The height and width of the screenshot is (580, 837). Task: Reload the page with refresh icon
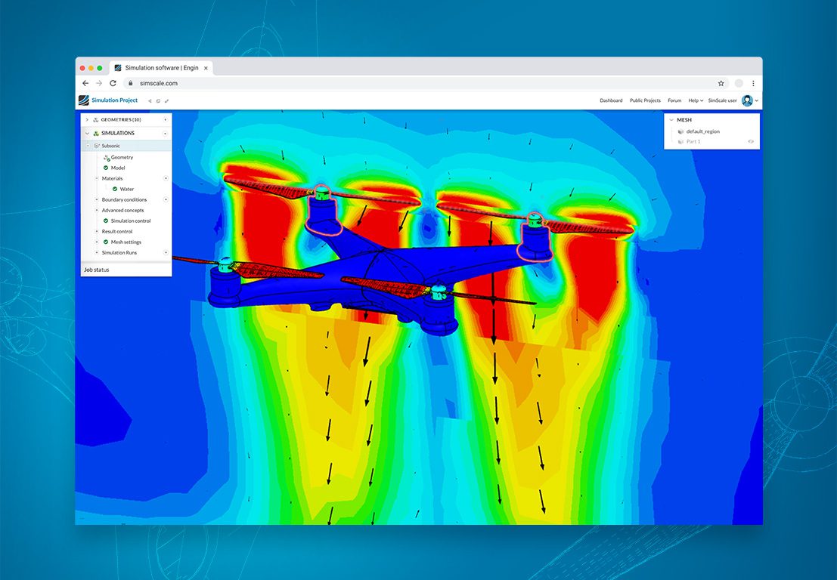[113, 83]
